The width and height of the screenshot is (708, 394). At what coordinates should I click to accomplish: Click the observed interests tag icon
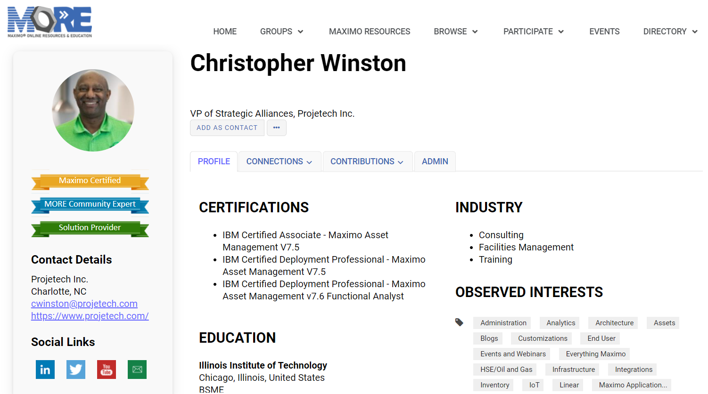point(459,322)
